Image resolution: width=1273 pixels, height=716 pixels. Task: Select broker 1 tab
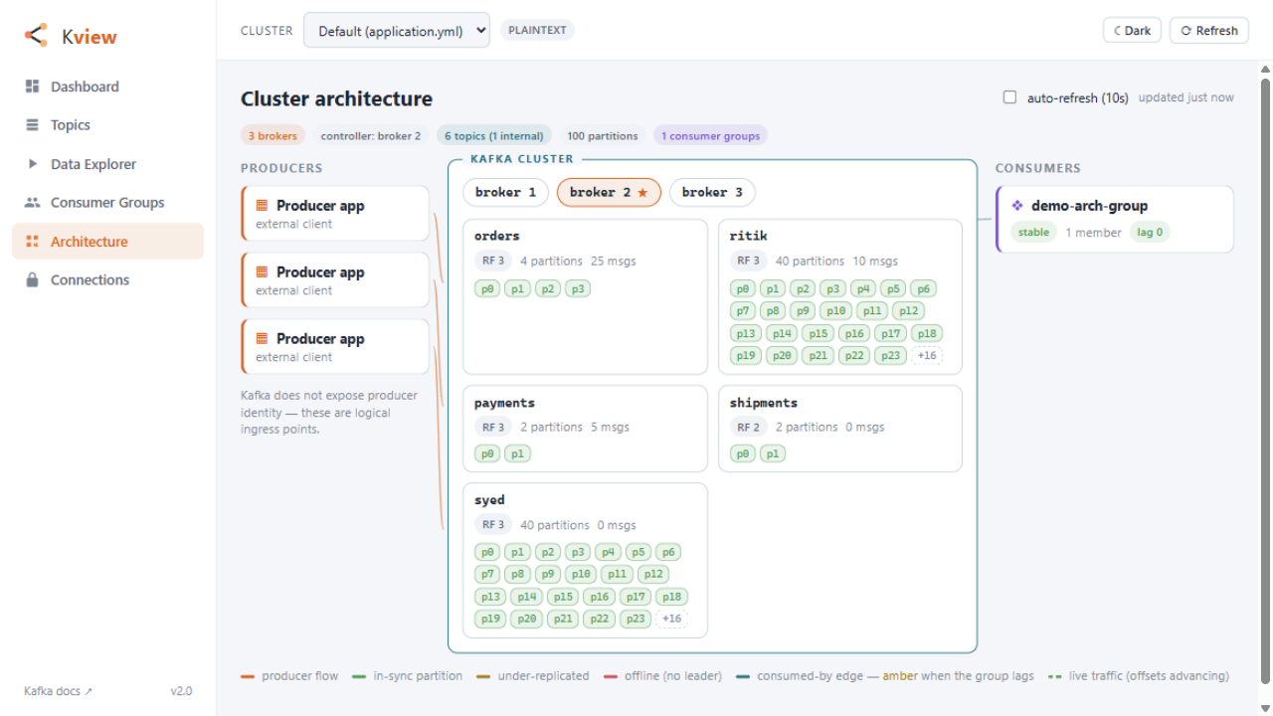click(x=505, y=193)
